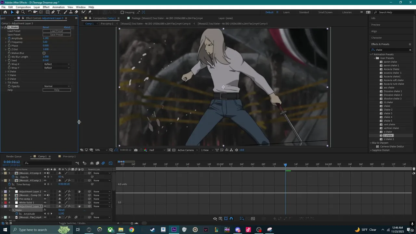Hide the White Solid 1 layer
This screenshot has height=234, width=416.
[x=45, y=202]
